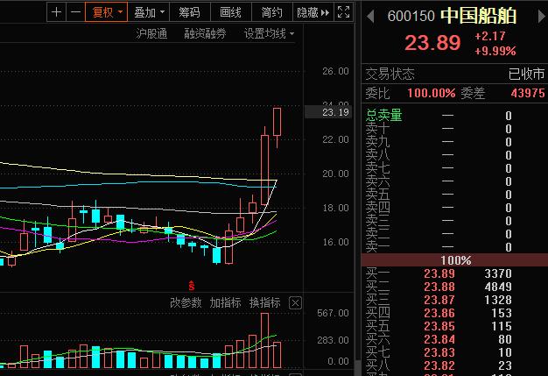Click 买二 volume 4849
Screen dimensions: 548x376
498,287
